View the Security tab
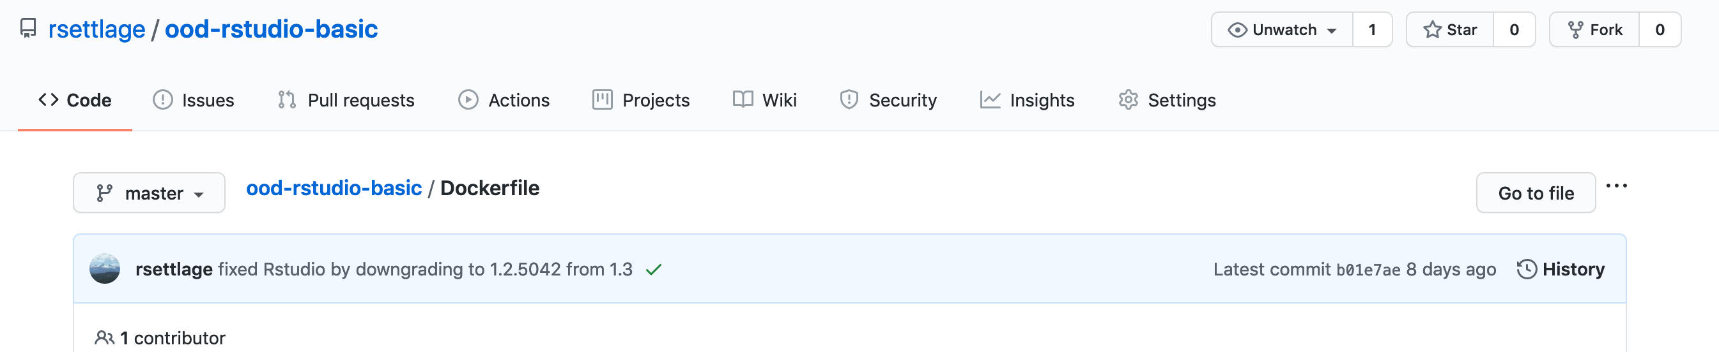The width and height of the screenshot is (1719, 352). 888,101
